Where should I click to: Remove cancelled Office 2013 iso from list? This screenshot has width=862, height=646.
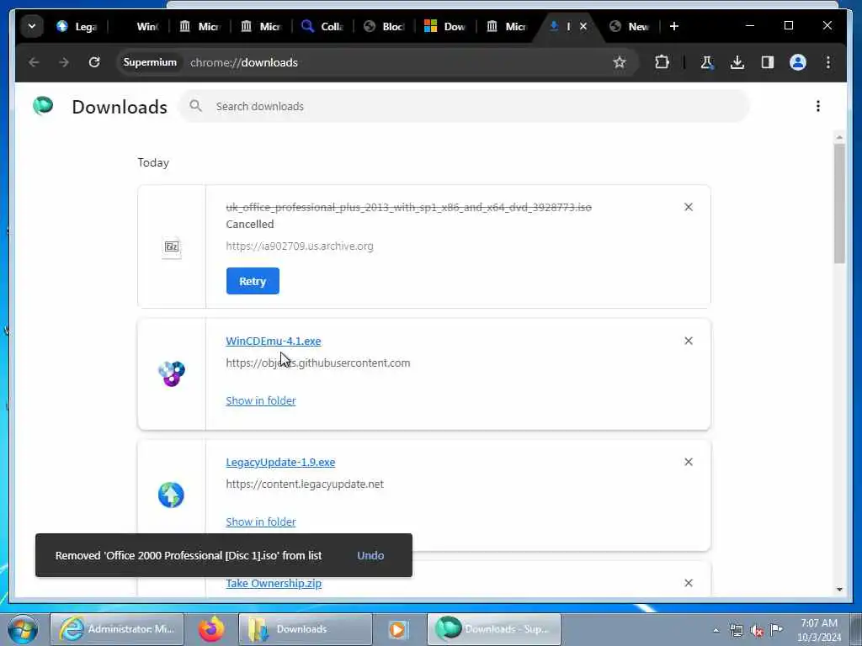pos(689,207)
